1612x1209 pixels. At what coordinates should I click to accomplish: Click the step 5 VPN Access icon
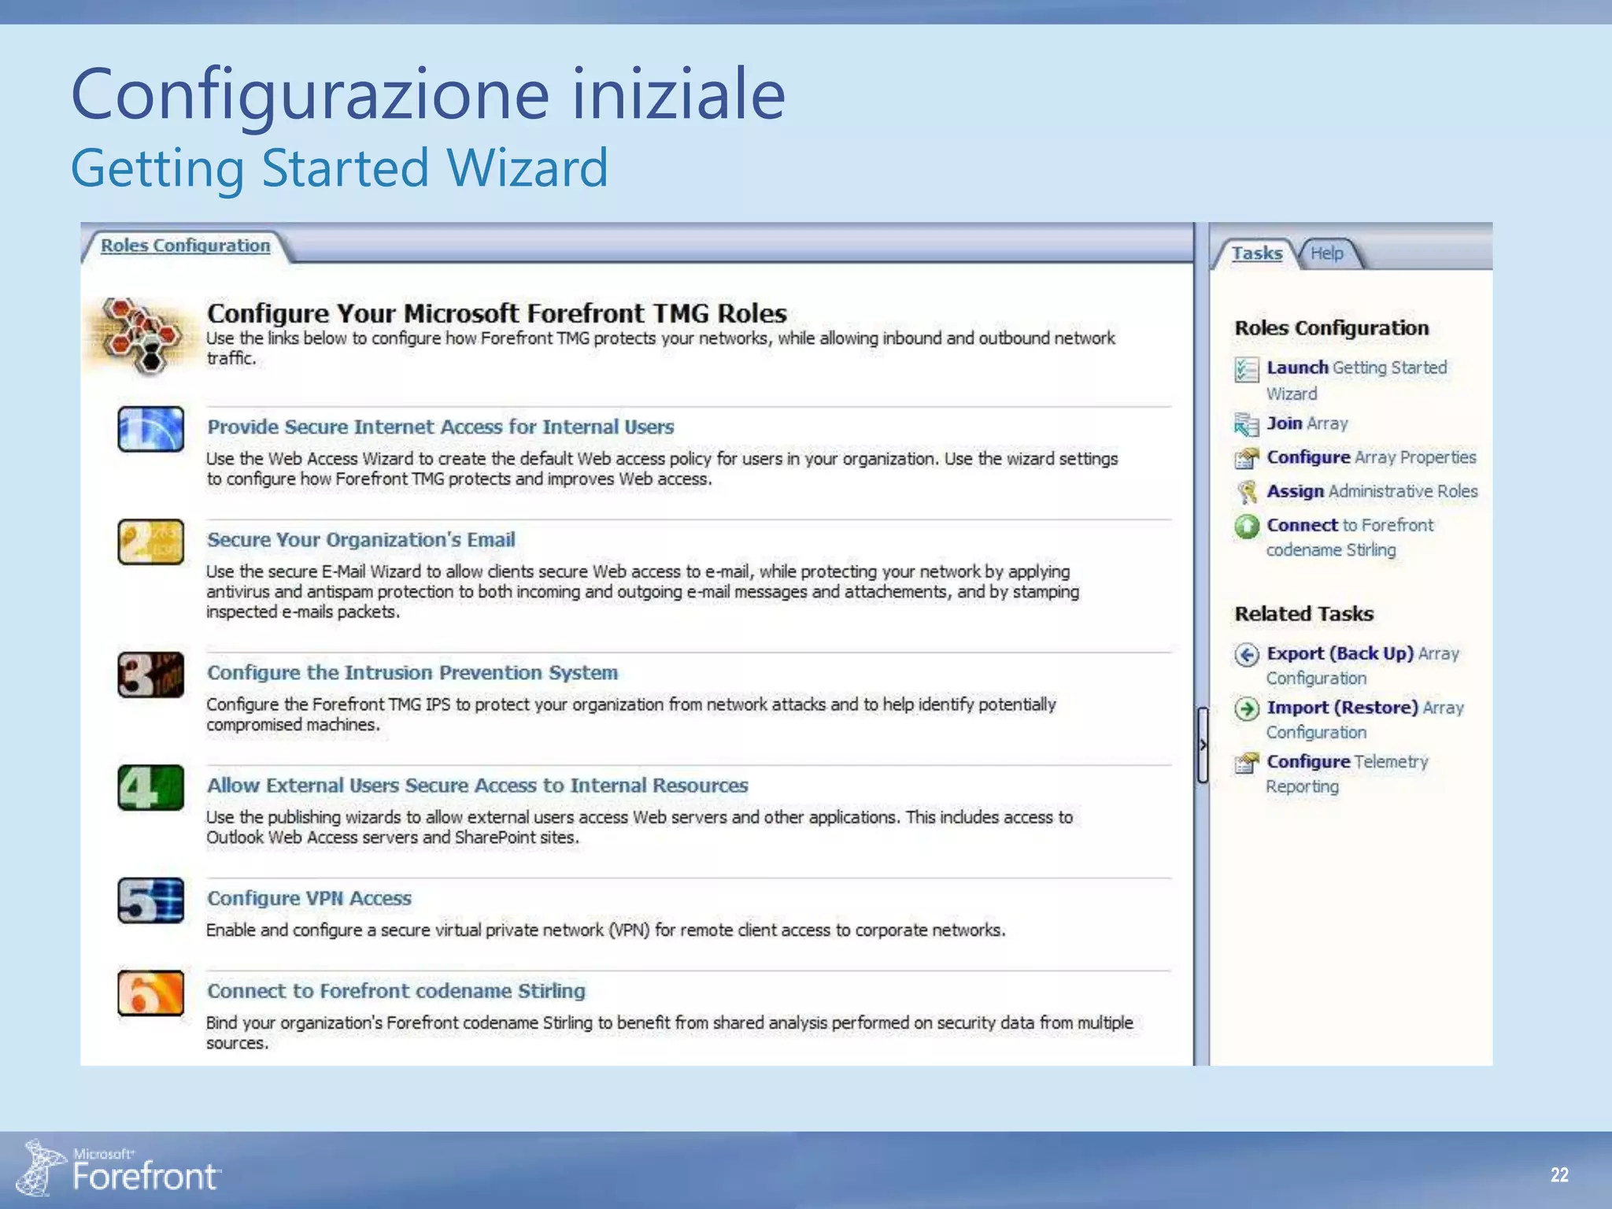(150, 900)
